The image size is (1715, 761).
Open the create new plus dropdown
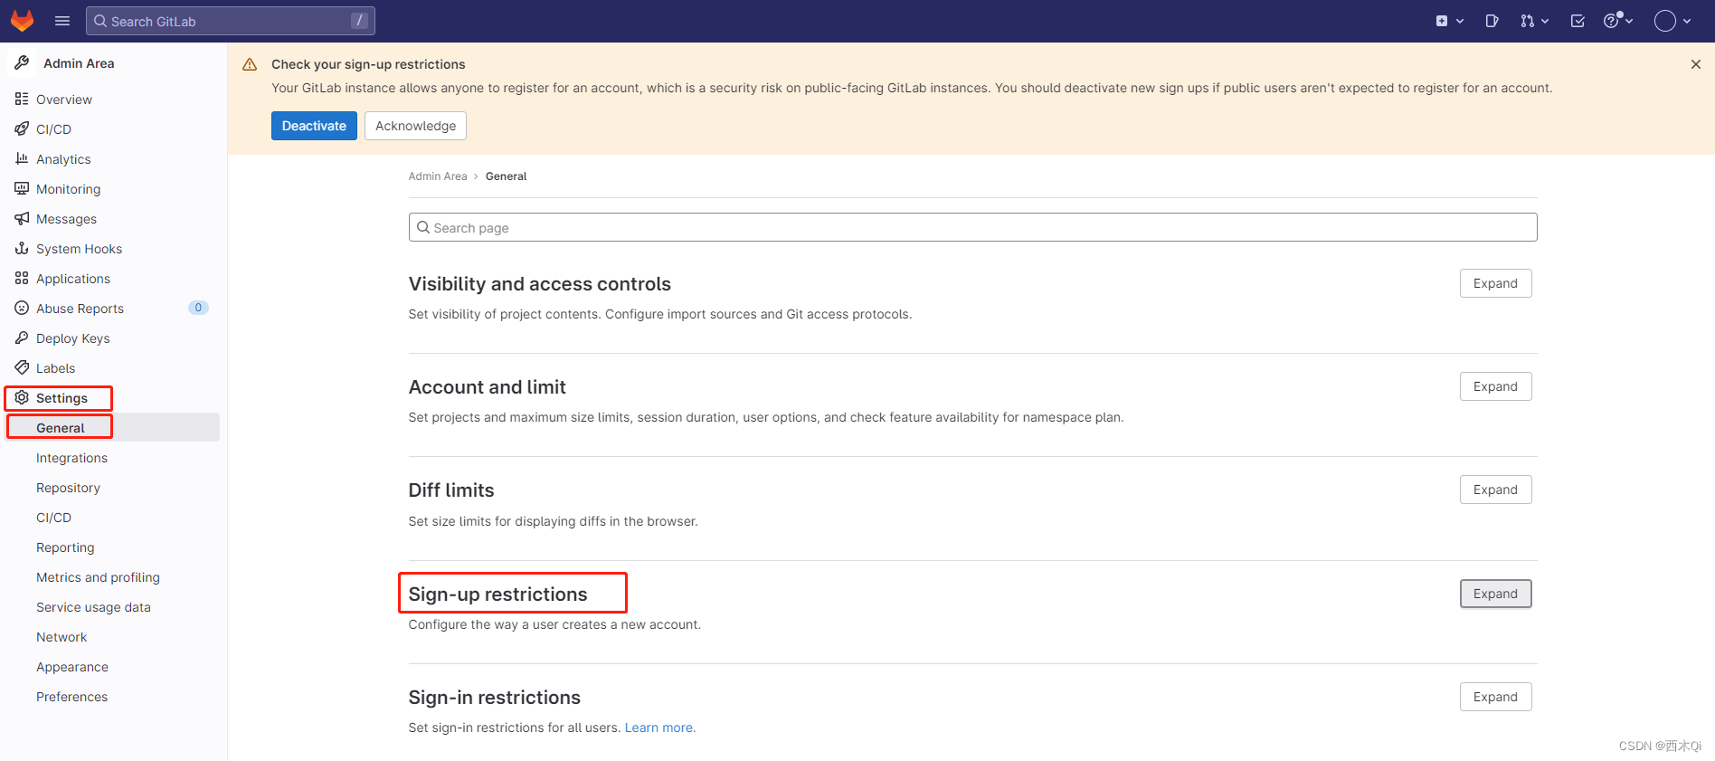tap(1449, 21)
